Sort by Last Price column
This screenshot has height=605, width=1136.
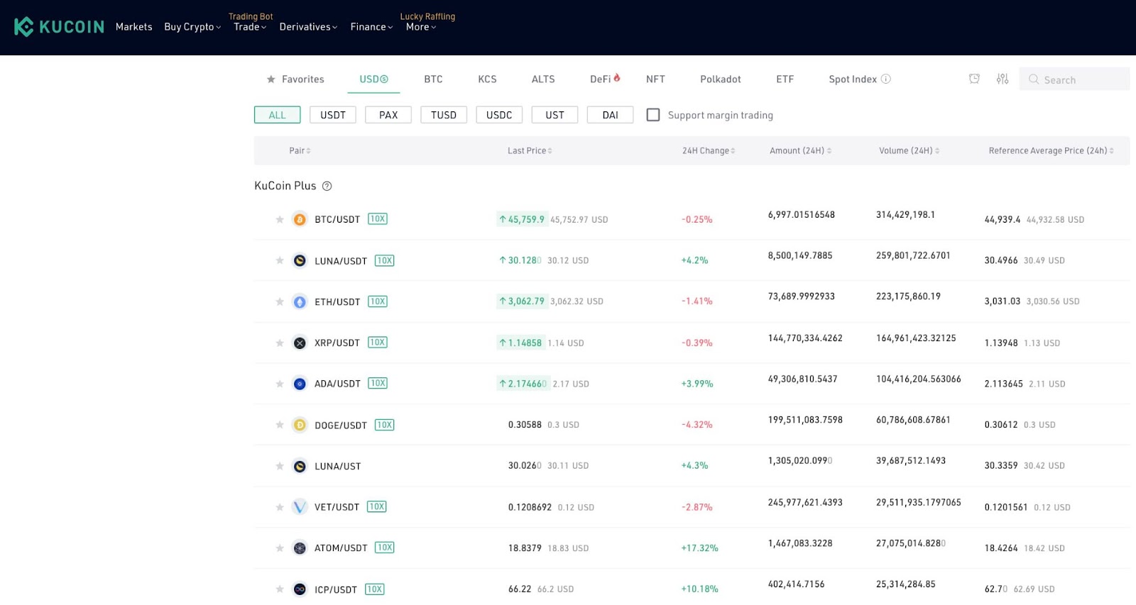[530, 150]
